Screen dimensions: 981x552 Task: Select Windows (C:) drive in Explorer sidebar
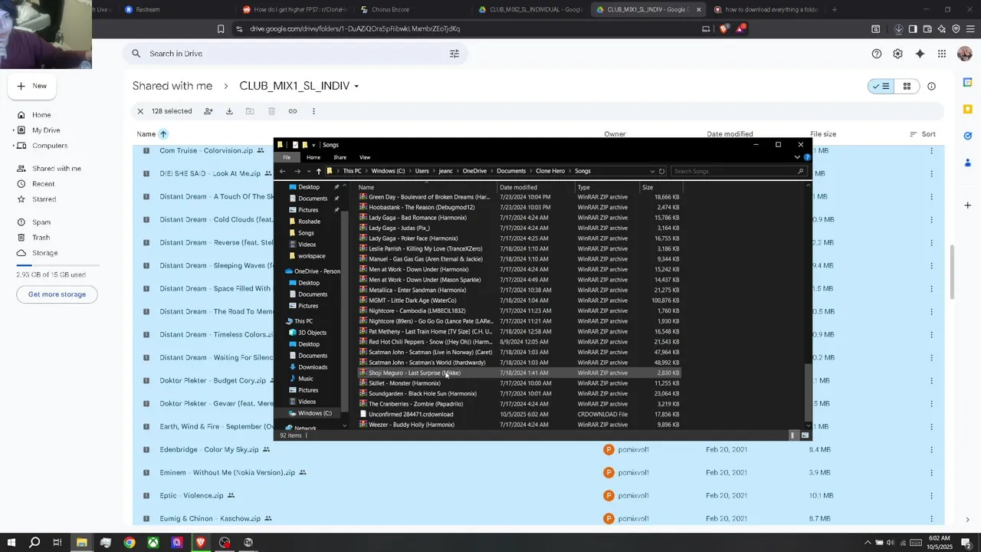[x=314, y=413]
